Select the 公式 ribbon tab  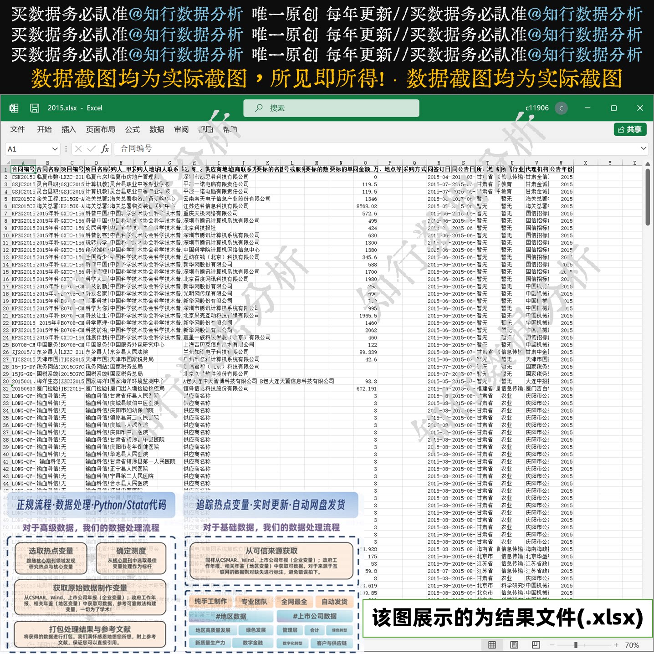[x=133, y=129]
